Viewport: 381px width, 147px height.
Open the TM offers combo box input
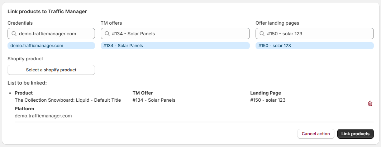(x=179, y=34)
